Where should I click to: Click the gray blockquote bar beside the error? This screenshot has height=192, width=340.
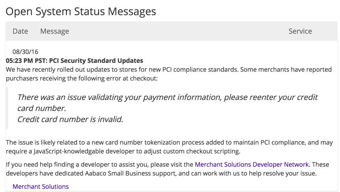click(7, 108)
